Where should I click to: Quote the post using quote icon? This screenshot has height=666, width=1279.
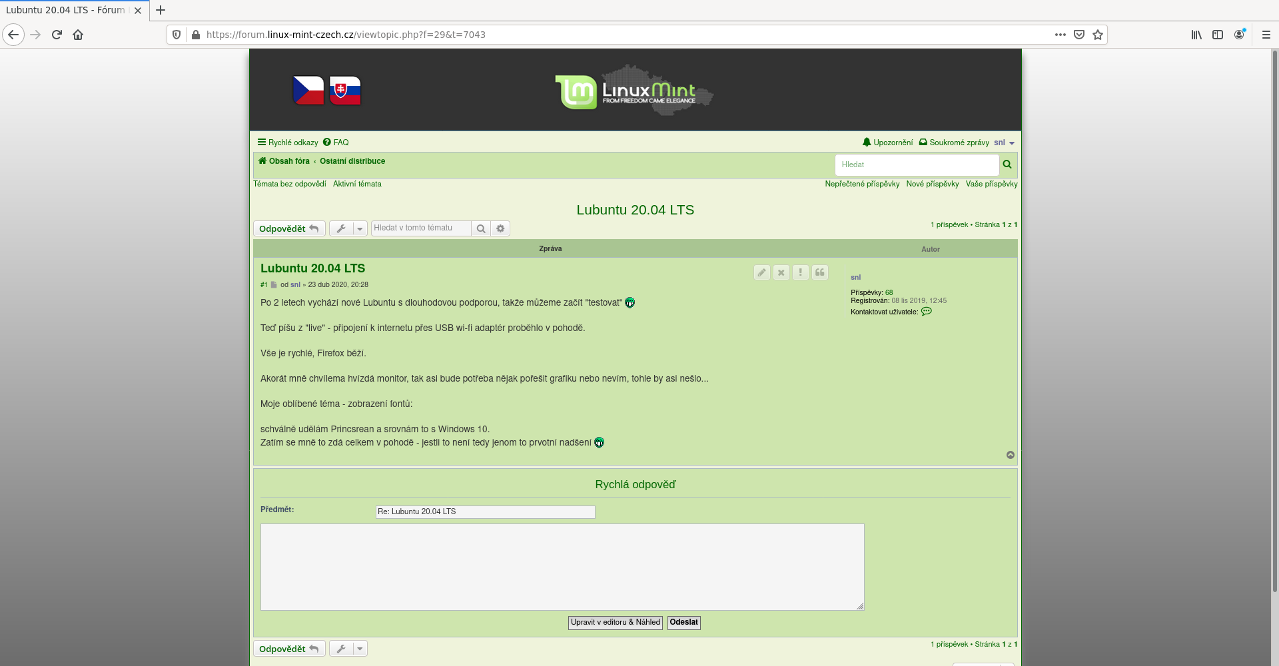[820, 272]
